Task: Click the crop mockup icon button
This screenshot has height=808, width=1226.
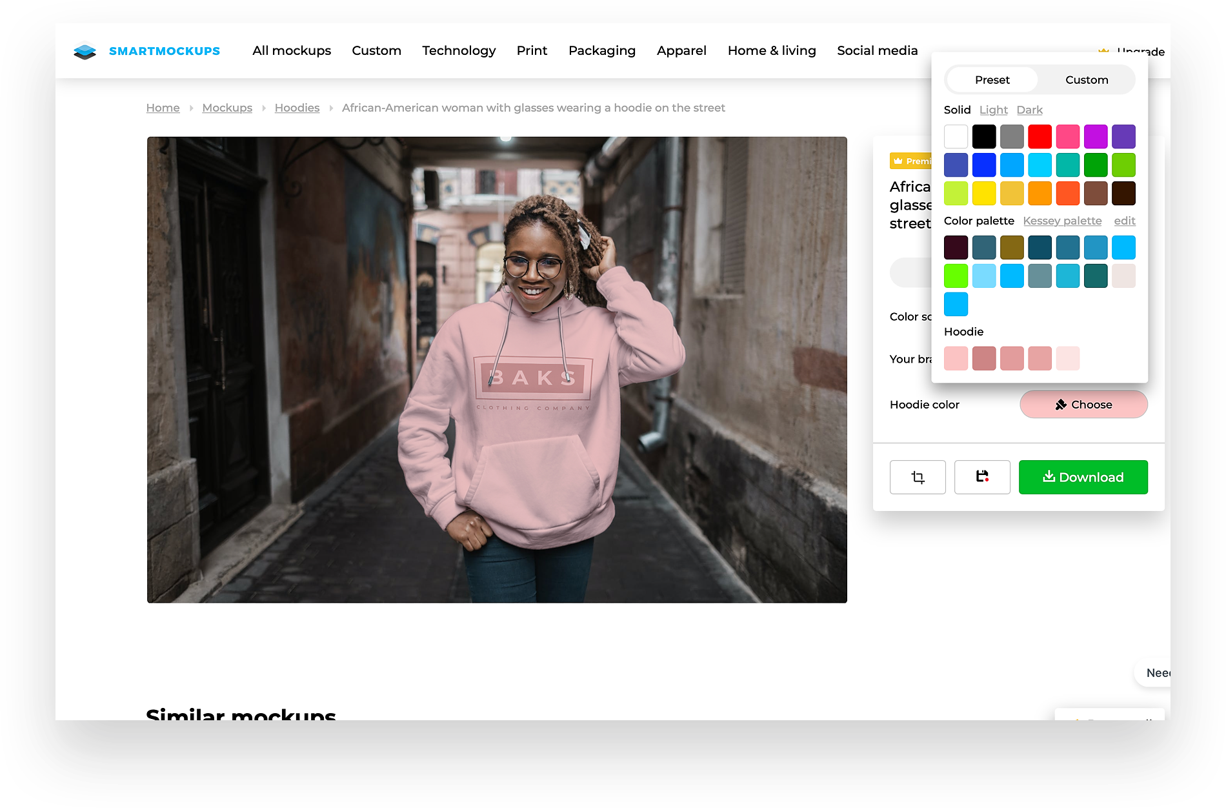Action: [x=917, y=477]
